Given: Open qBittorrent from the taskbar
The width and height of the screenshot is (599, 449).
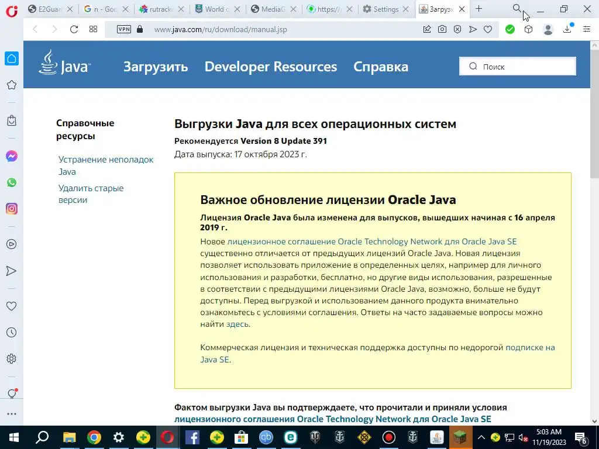Looking at the screenshot, I should 266,437.
